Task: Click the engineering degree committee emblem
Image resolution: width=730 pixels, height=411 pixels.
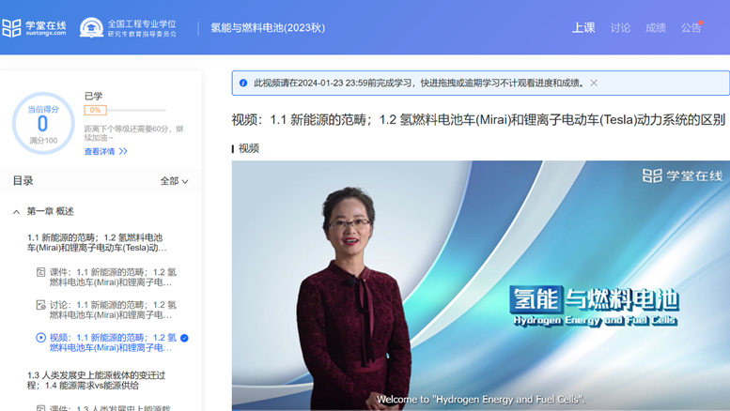Action: point(91,28)
